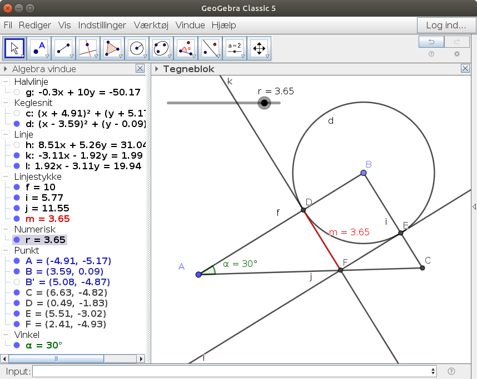Open the settings gear icon
The height and width of the screenshot is (379, 477).
(x=456, y=54)
